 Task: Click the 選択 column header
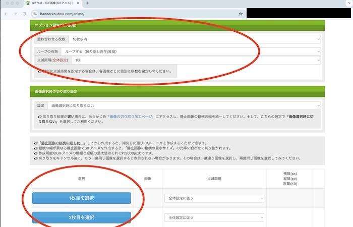pyautogui.click(x=81, y=179)
